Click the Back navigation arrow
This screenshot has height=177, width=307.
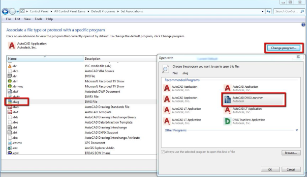coord(5,11)
